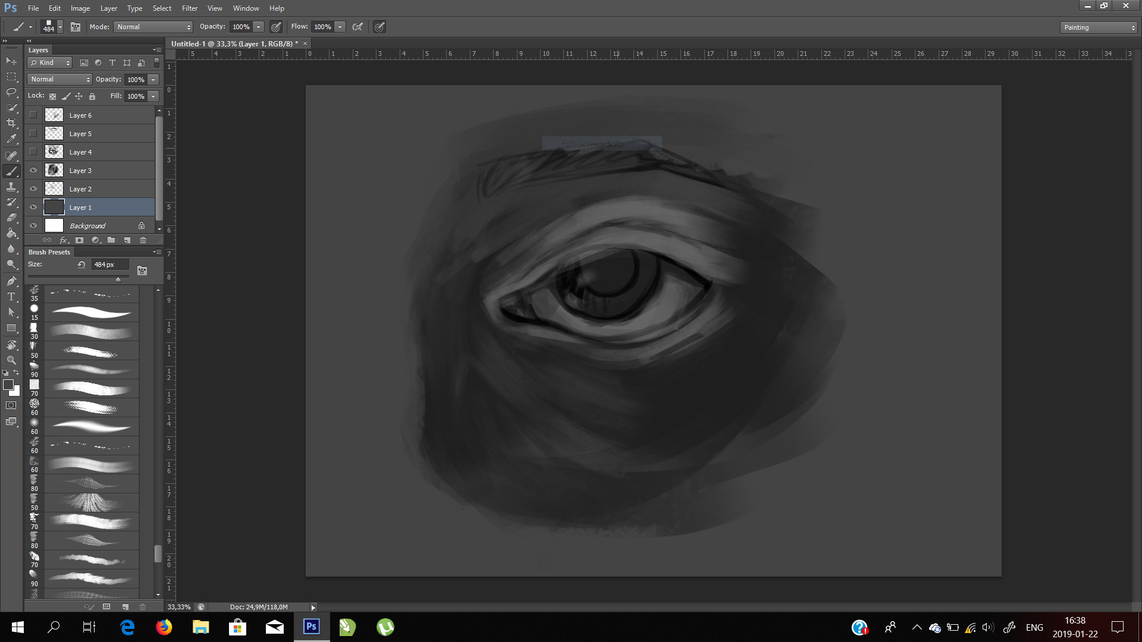Screen dimensions: 1142x642
Task: Open the brush Mode dropdown
Action: pyautogui.click(x=153, y=27)
